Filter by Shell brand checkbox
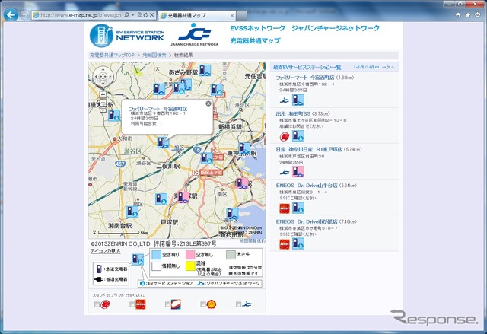The height and width of the screenshot is (334, 487). pos(203,304)
